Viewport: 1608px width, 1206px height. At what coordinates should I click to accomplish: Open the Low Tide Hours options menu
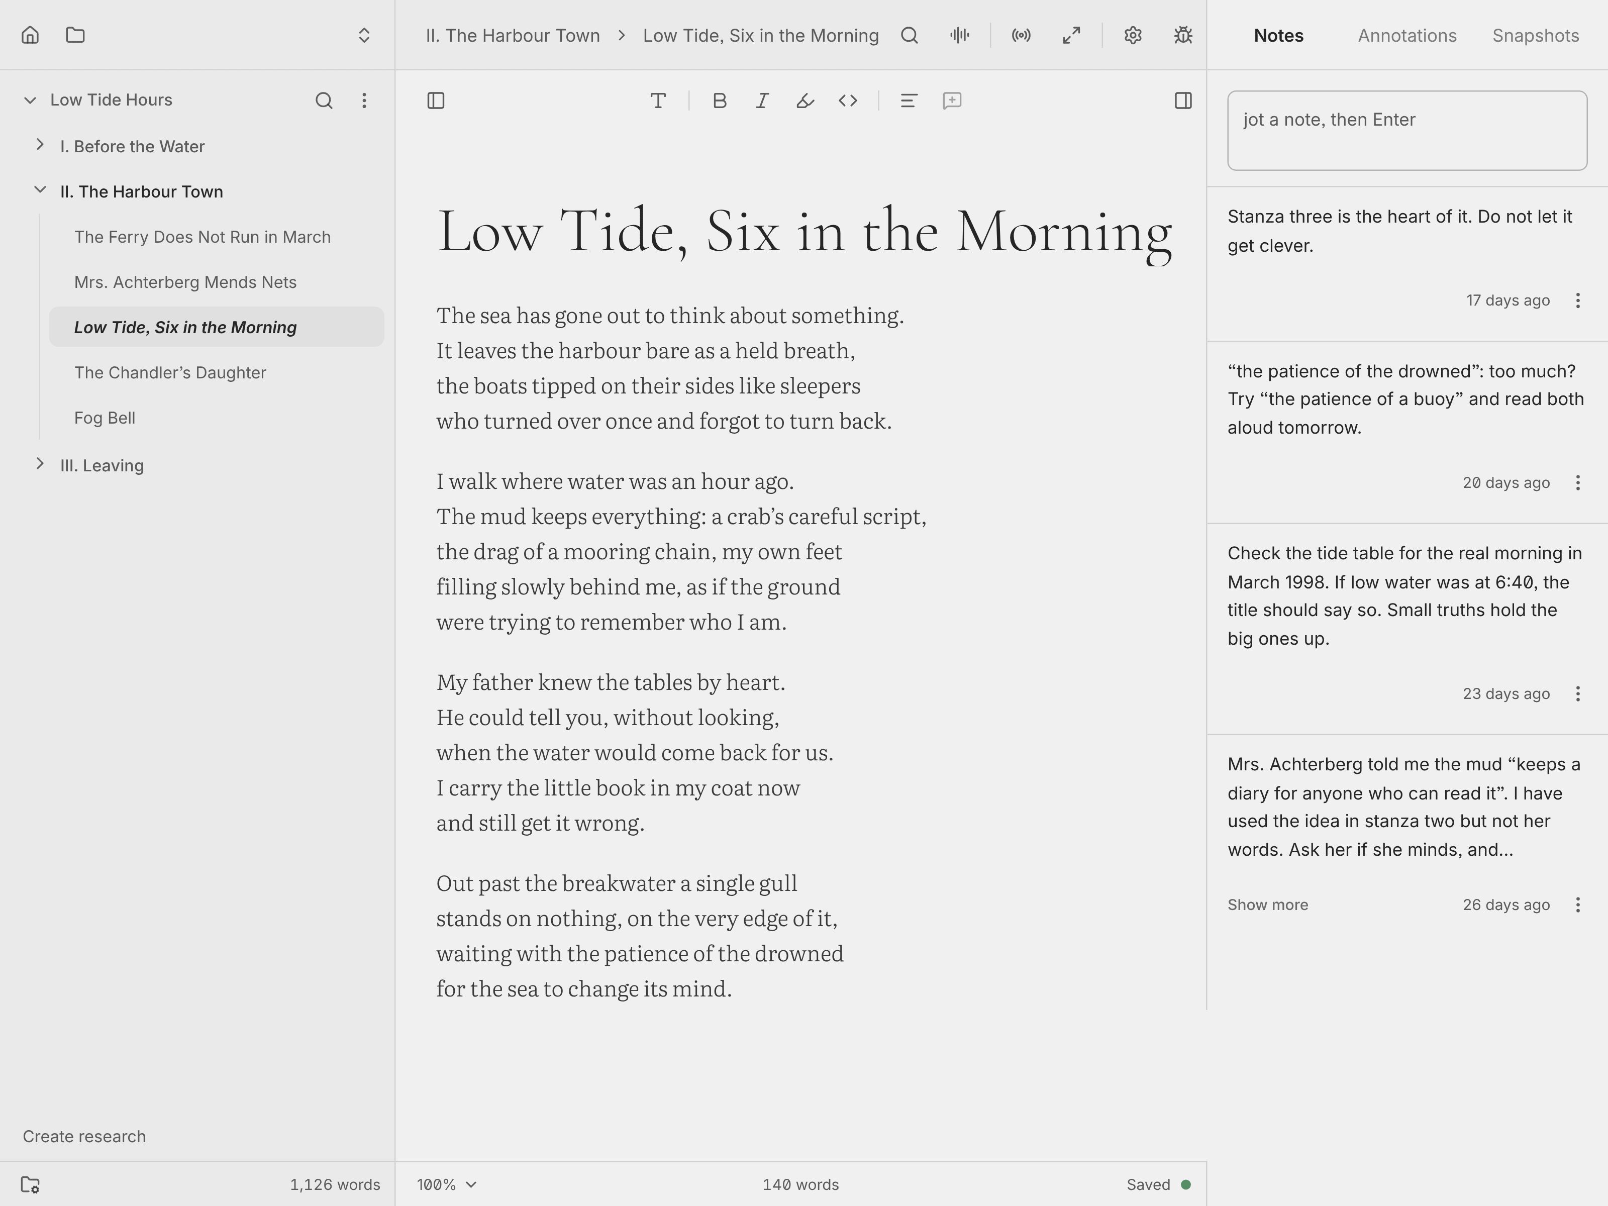click(364, 100)
